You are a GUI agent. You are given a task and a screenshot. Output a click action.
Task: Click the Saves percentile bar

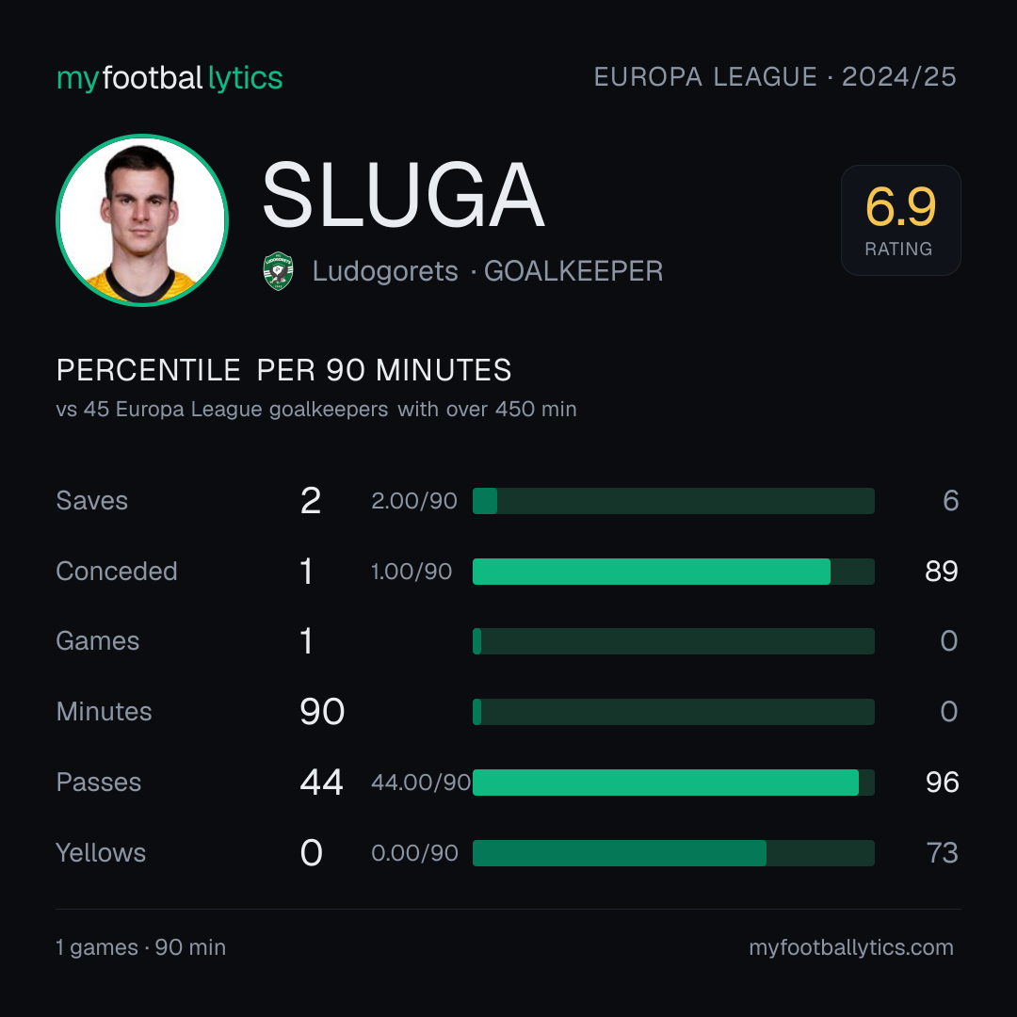click(x=673, y=501)
